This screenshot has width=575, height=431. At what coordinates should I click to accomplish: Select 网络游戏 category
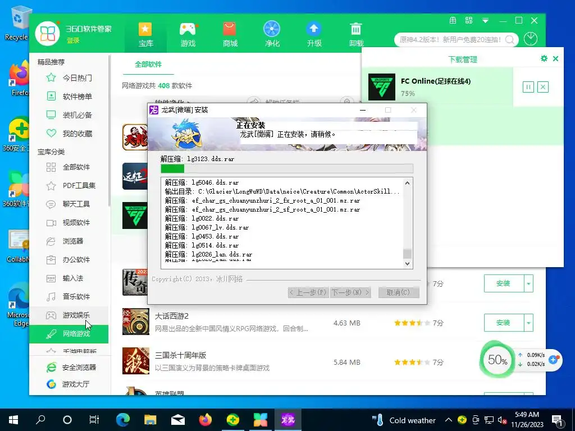69,334
